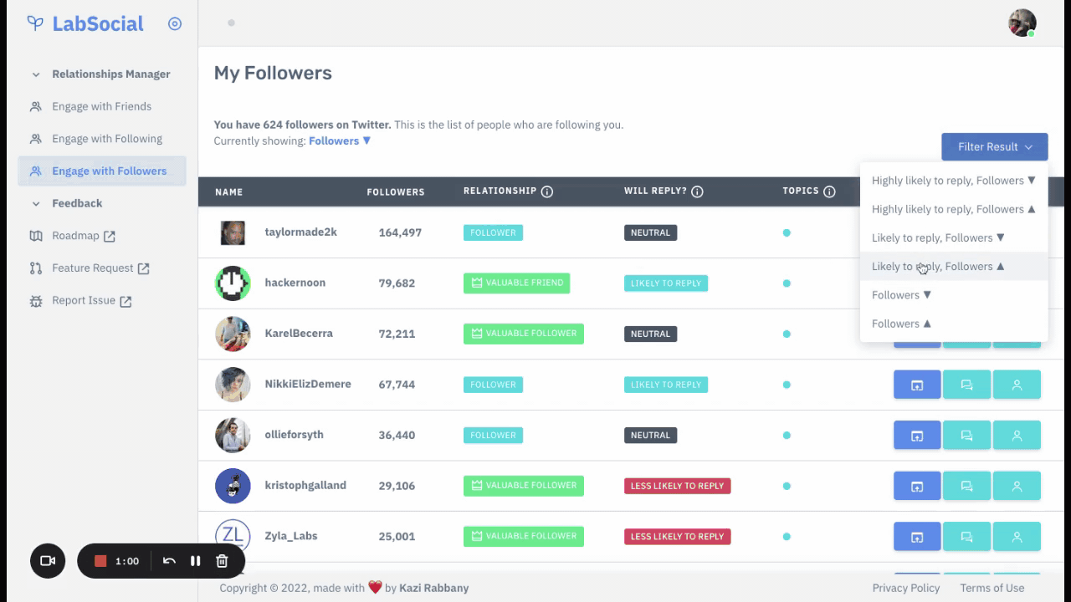Open user profile avatar menu
Image resolution: width=1071 pixels, height=602 pixels.
coord(1022,23)
